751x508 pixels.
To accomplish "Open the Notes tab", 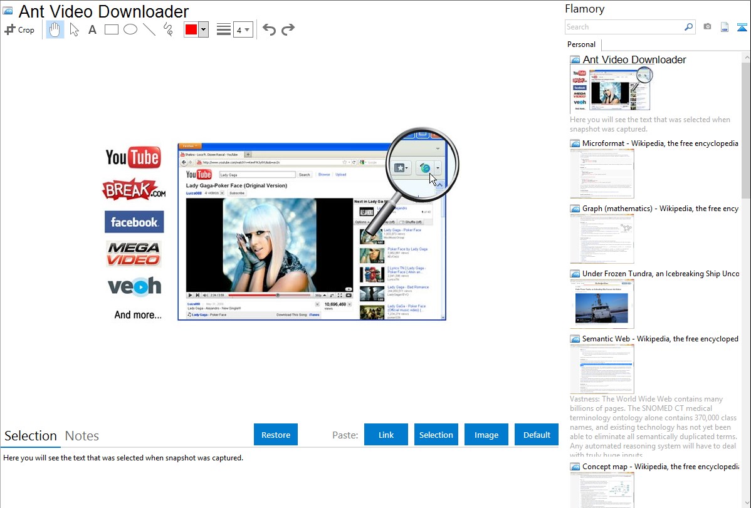I will pyautogui.click(x=82, y=436).
